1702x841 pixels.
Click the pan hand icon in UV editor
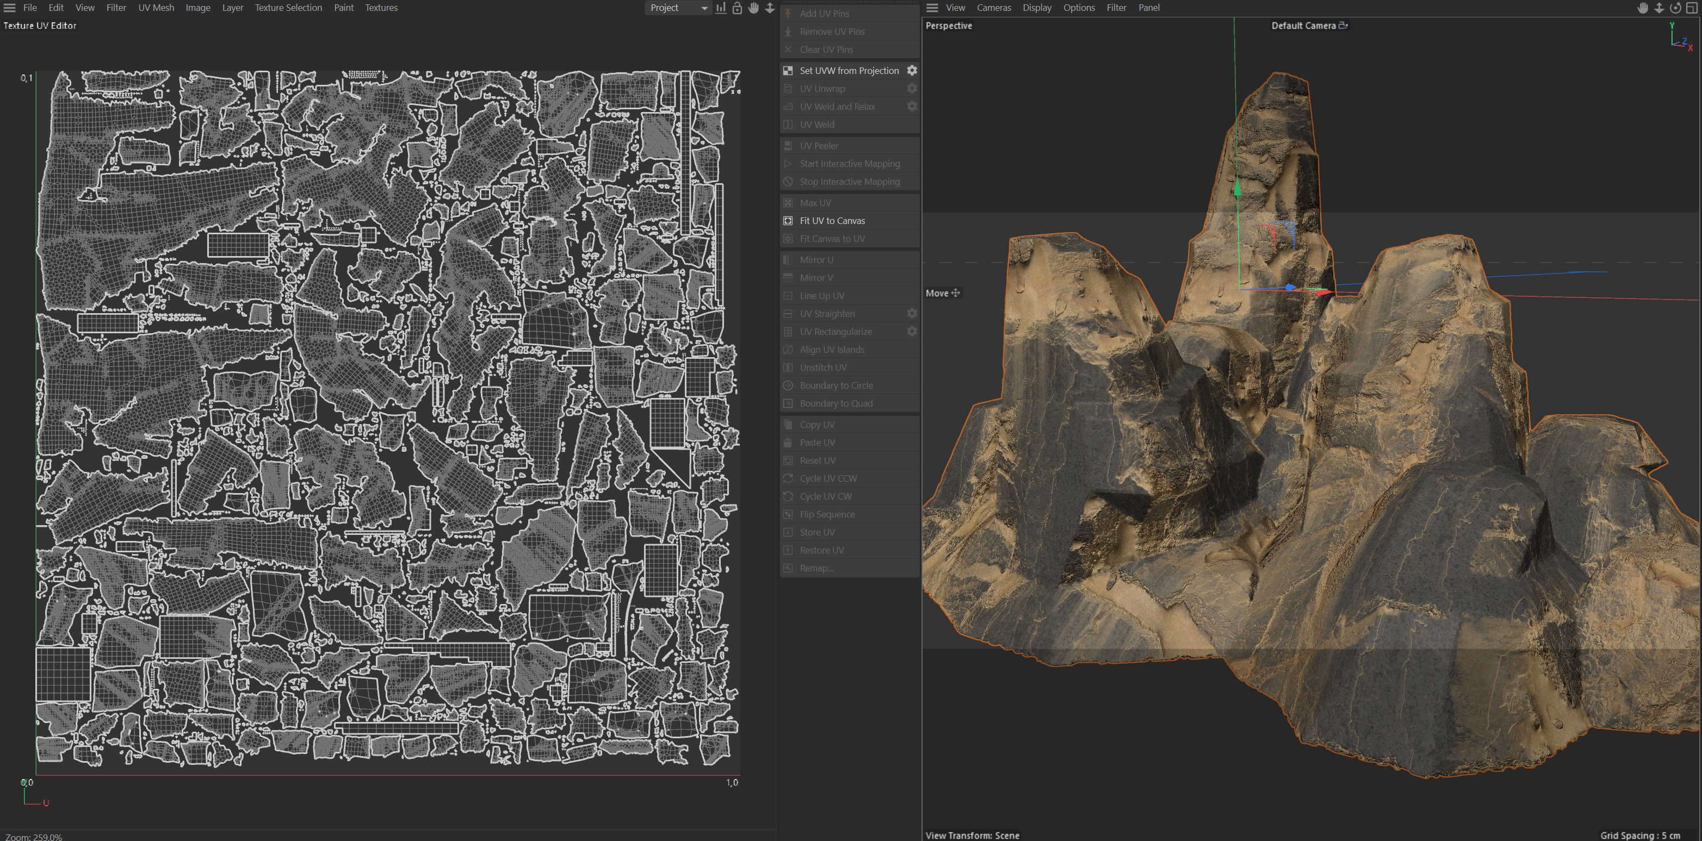click(753, 8)
